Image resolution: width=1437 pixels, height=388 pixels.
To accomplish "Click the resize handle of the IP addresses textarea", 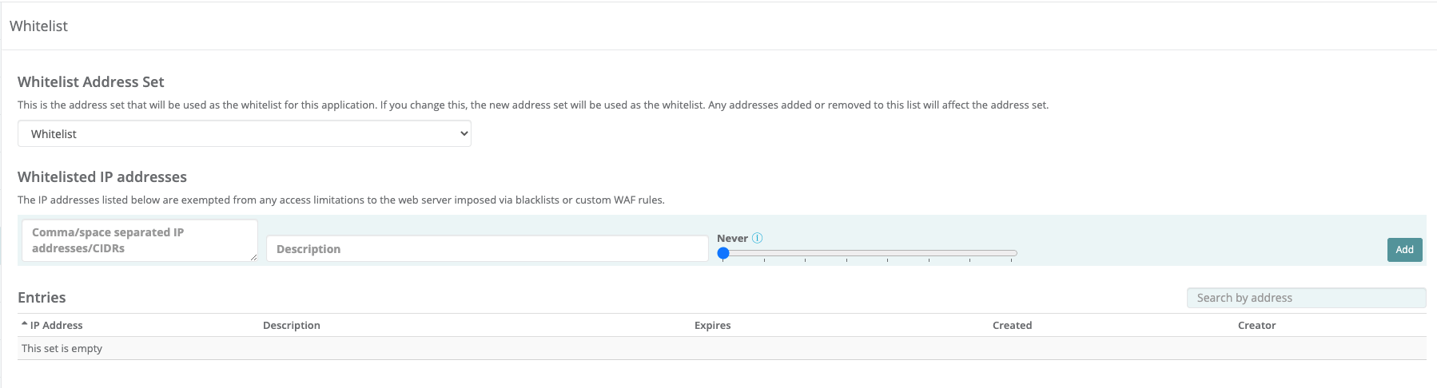I will 253,257.
